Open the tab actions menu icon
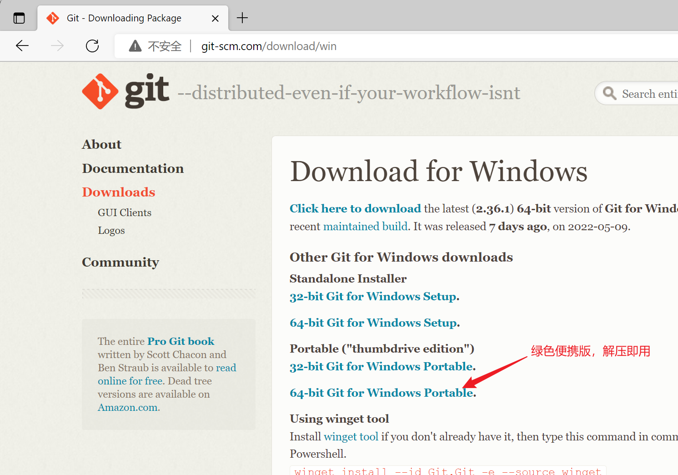This screenshot has width=678, height=475. click(19, 18)
